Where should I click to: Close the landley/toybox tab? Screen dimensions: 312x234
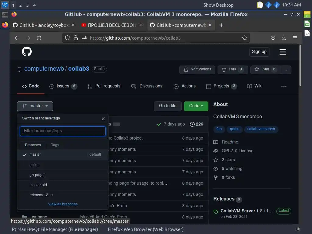73,25
